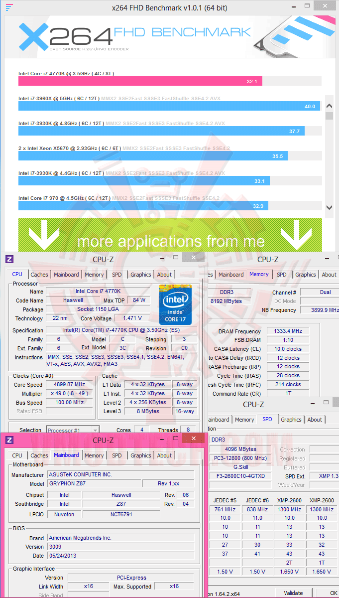This screenshot has width=339, height=598.
Task: Click the pink i7-4770K 32.1 result bar
Action: 140,81
